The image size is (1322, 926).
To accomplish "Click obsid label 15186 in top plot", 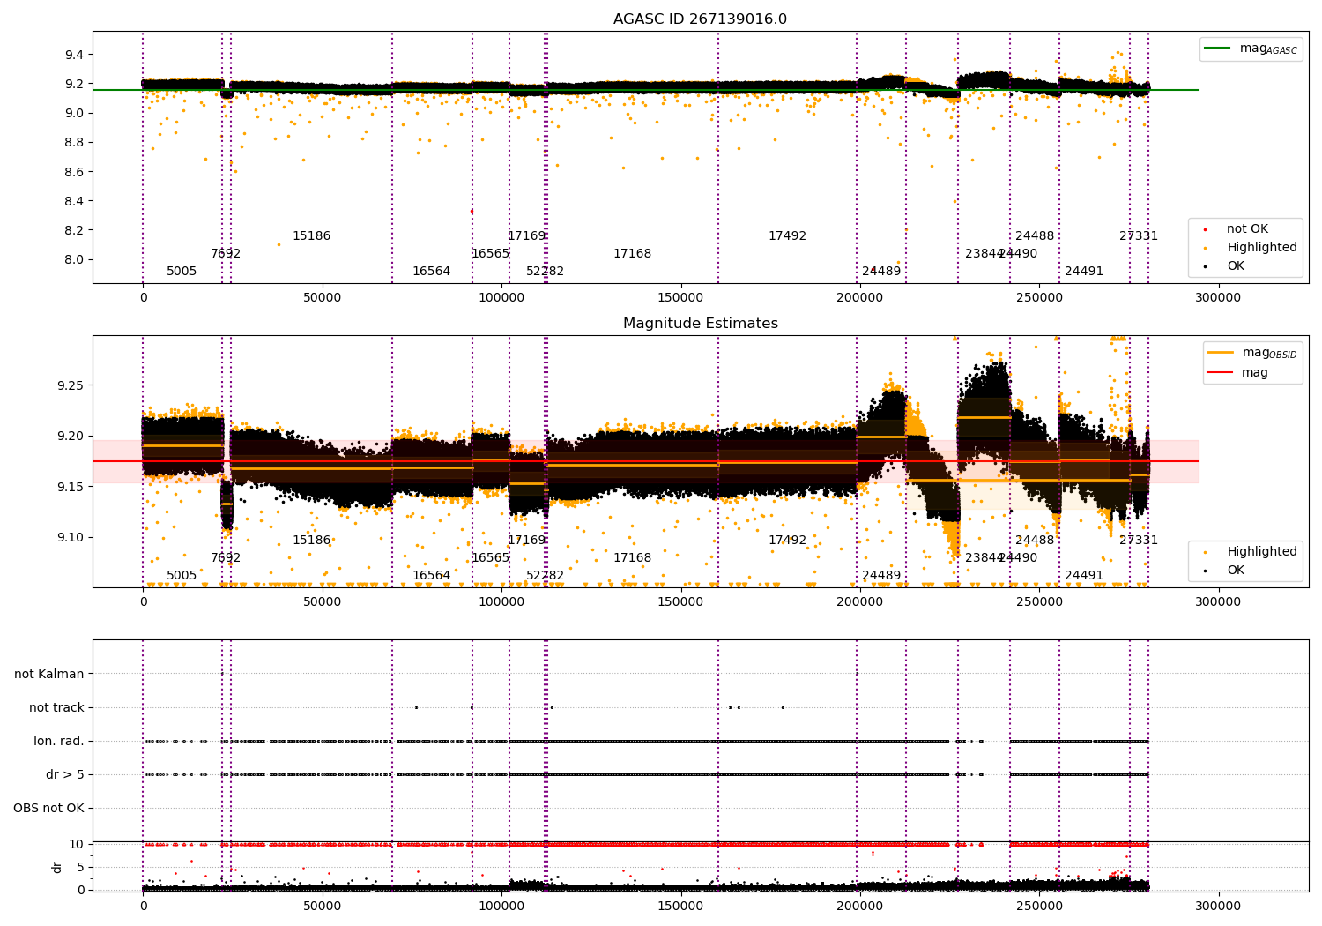I will [311, 236].
